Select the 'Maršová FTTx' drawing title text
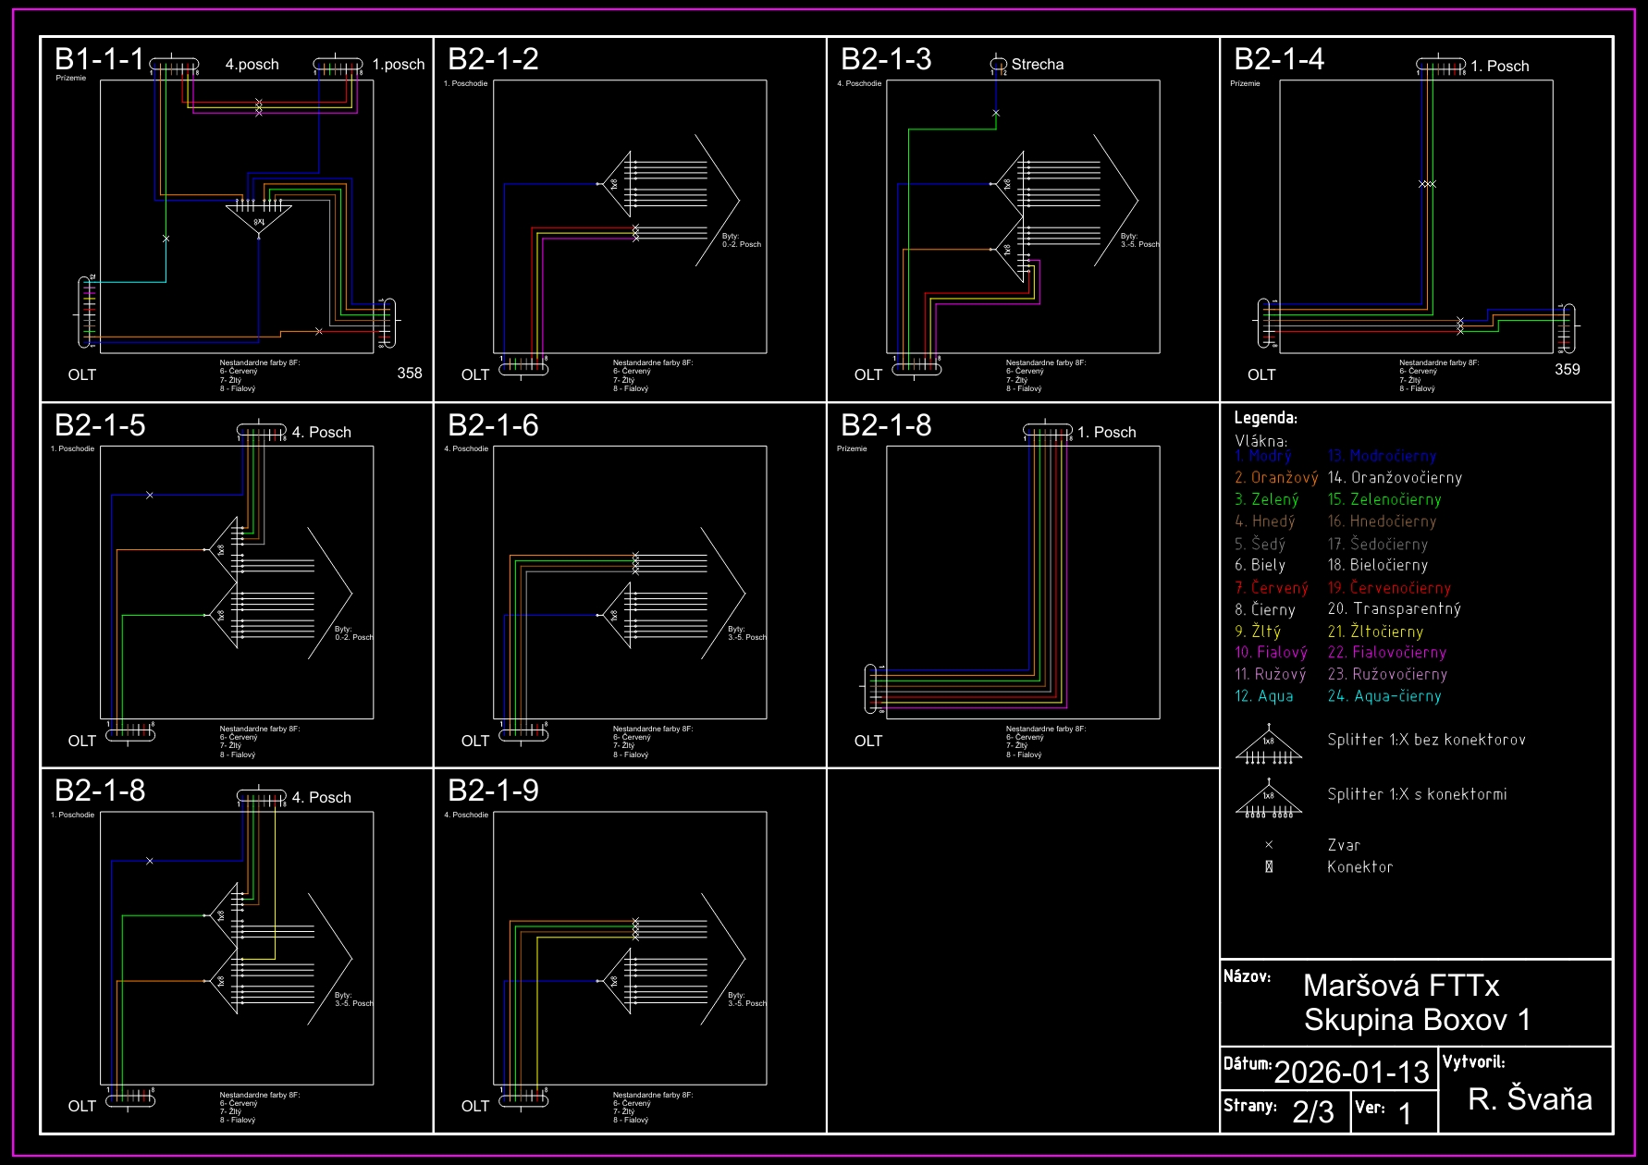Viewport: 1648px width, 1165px height. [1401, 986]
